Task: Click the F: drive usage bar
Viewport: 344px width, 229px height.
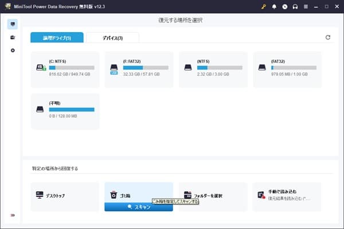Action: (146, 68)
